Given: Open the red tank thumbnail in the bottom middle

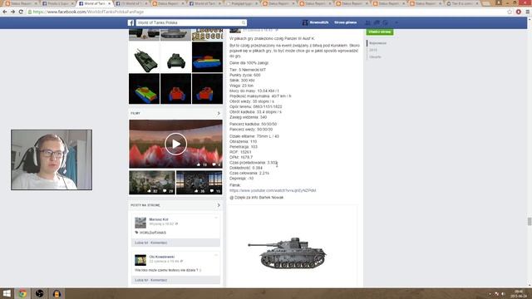Looking at the screenshot, I should (x=175, y=89).
